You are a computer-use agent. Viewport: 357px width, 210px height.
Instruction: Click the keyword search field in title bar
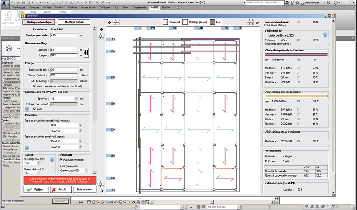(x=265, y=3)
